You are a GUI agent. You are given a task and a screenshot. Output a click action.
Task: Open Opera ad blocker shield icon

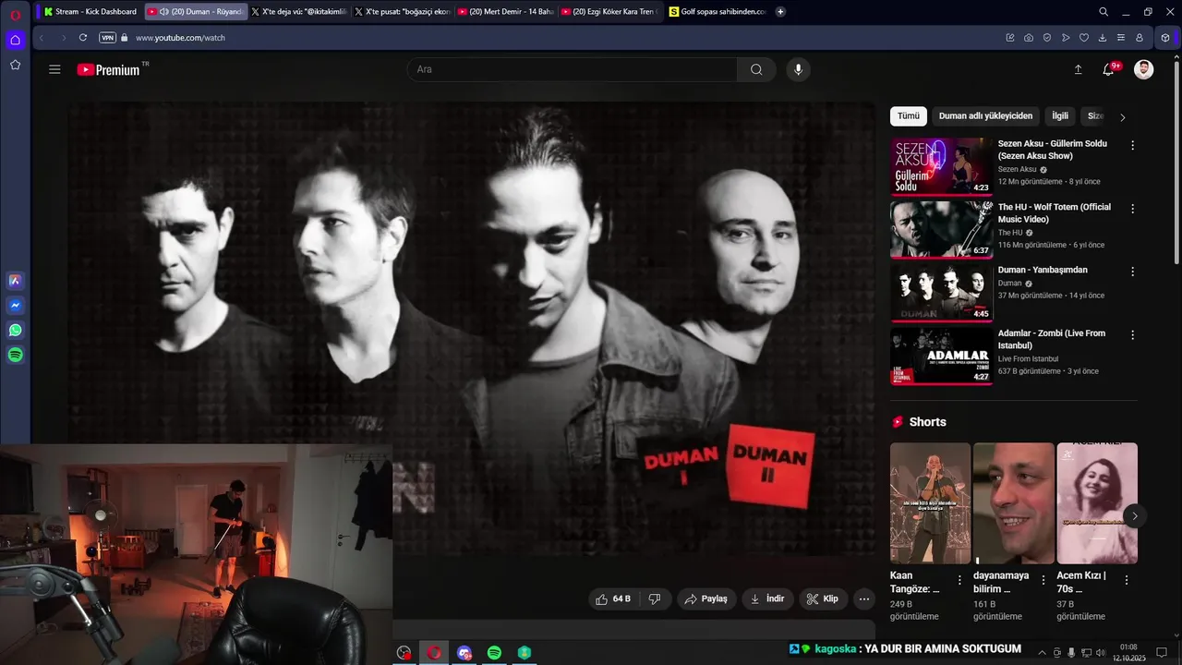[1047, 38]
